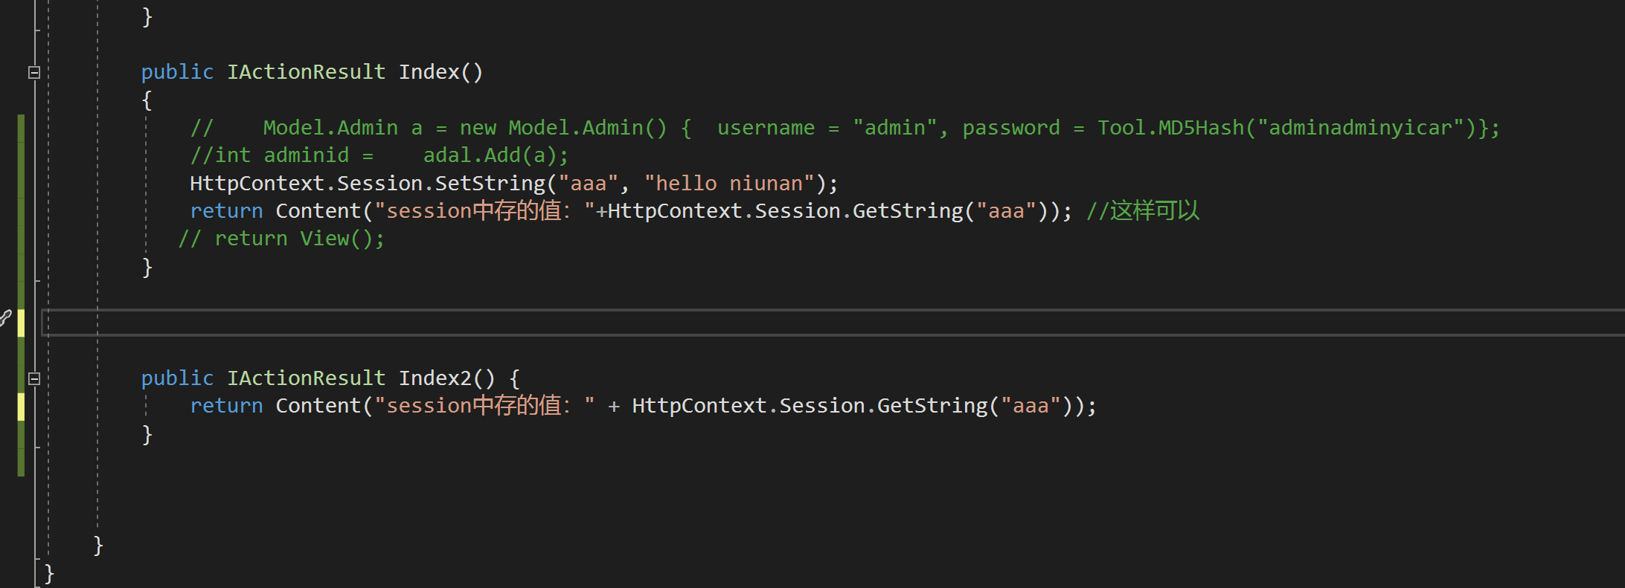Click the password property in the comment
This screenshot has width=1625, height=588.
coord(1011,128)
